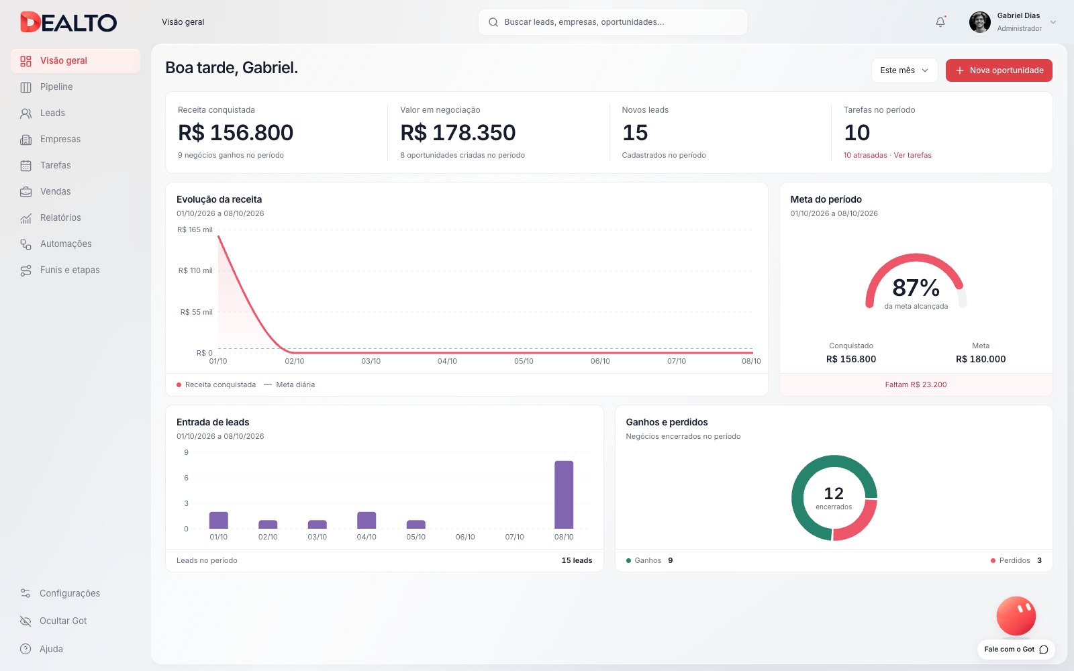The image size is (1074, 671).
Task: Click the Automações workflow icon
Action: [26, 244]
